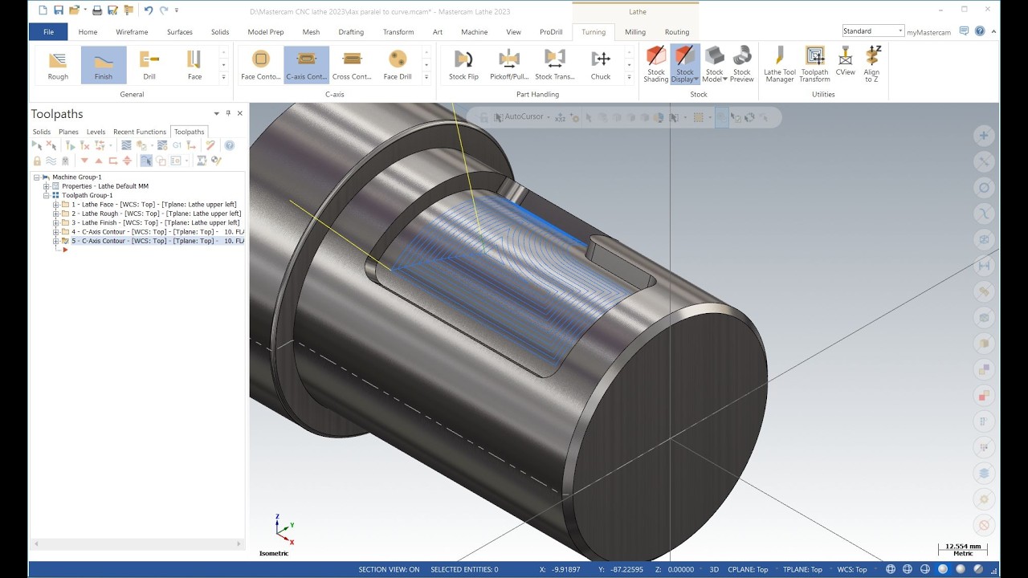The height and width of the screenshot is (578, 1028).
Task: Click AutoCursor in selection bar
Action: coord(524,116)
